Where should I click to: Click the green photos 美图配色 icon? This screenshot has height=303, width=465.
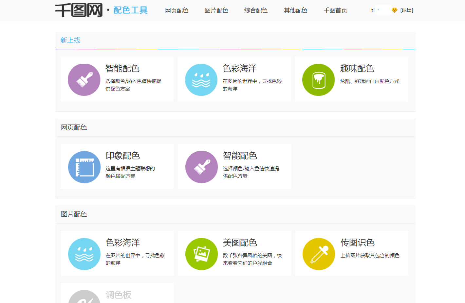[x=201, y=254]
